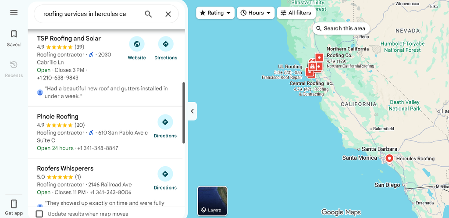Click the Santa Barbara city label

pos(379,149)
